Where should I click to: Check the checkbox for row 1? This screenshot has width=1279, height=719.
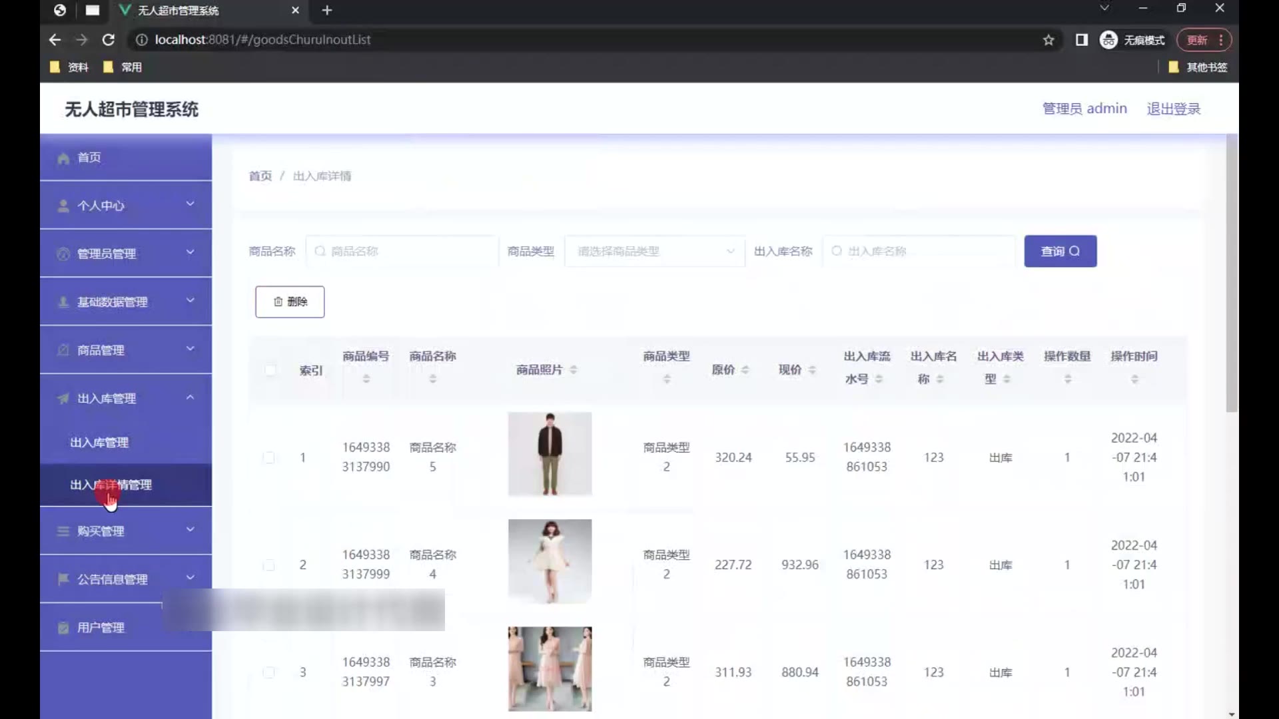pyautogui.click(x=269, y=458)
